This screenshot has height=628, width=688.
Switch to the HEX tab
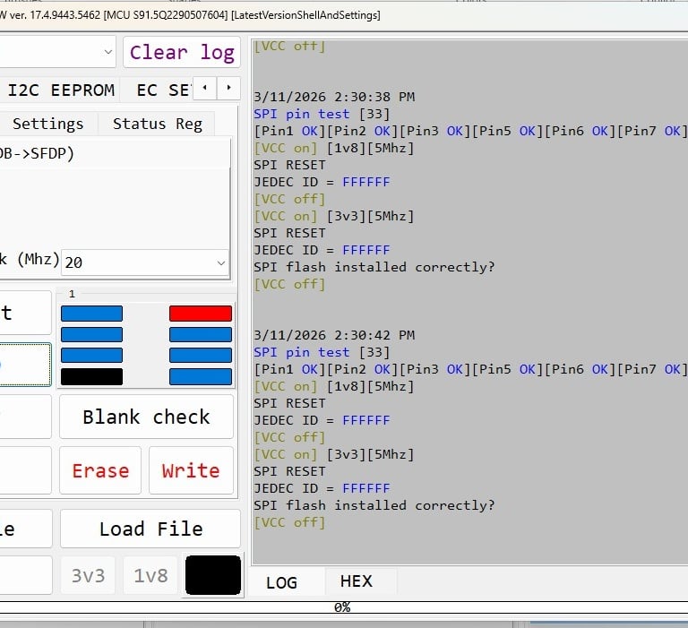click(357, 581)
